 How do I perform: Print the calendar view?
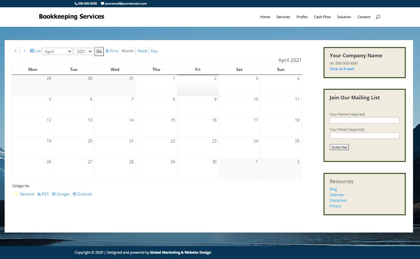112,51
